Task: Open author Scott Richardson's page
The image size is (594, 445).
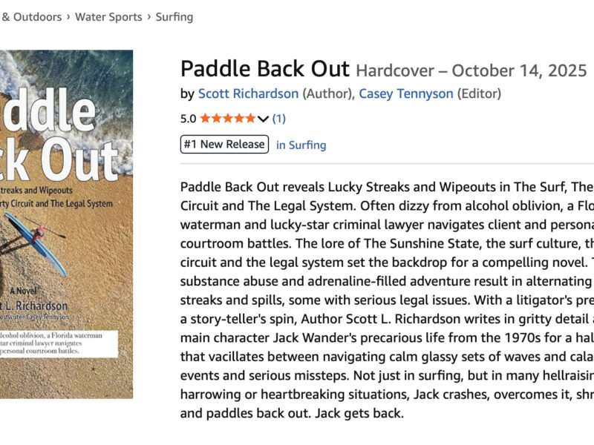Action: [248, 93]
